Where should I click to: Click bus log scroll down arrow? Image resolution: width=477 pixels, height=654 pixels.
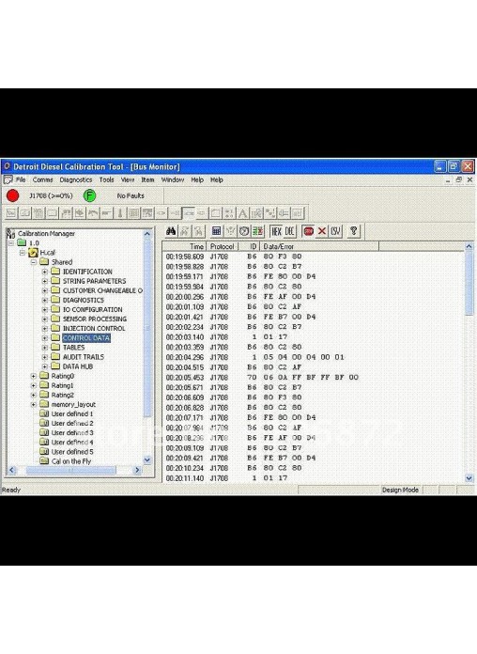coord(469,478)
